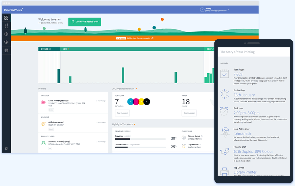The width and height of the screenshot is (295, 186).
Task: Click the Grayscale vs. Color progress bar
Action: click(140, 139)
